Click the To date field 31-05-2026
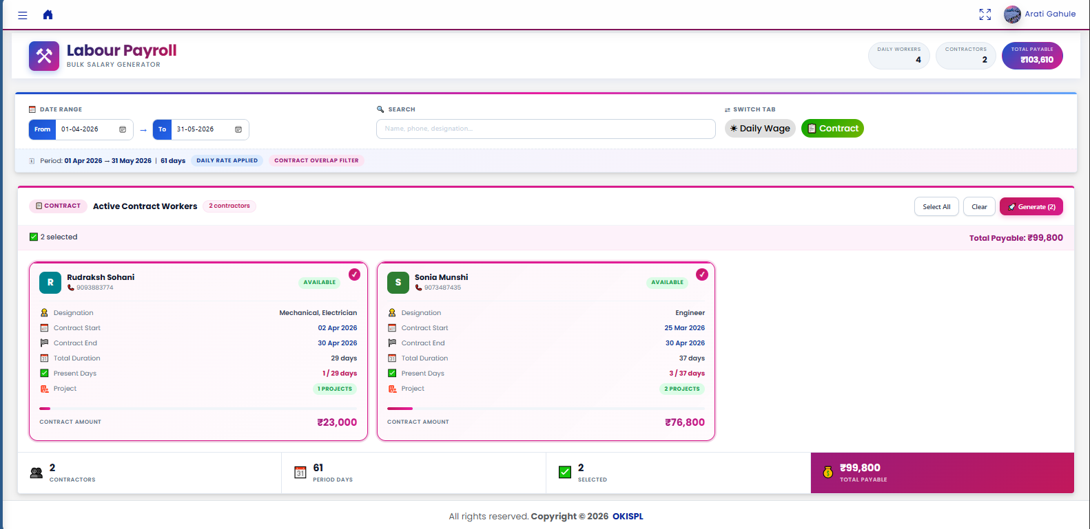1090x529 pixels. click(x=210, y=129)
